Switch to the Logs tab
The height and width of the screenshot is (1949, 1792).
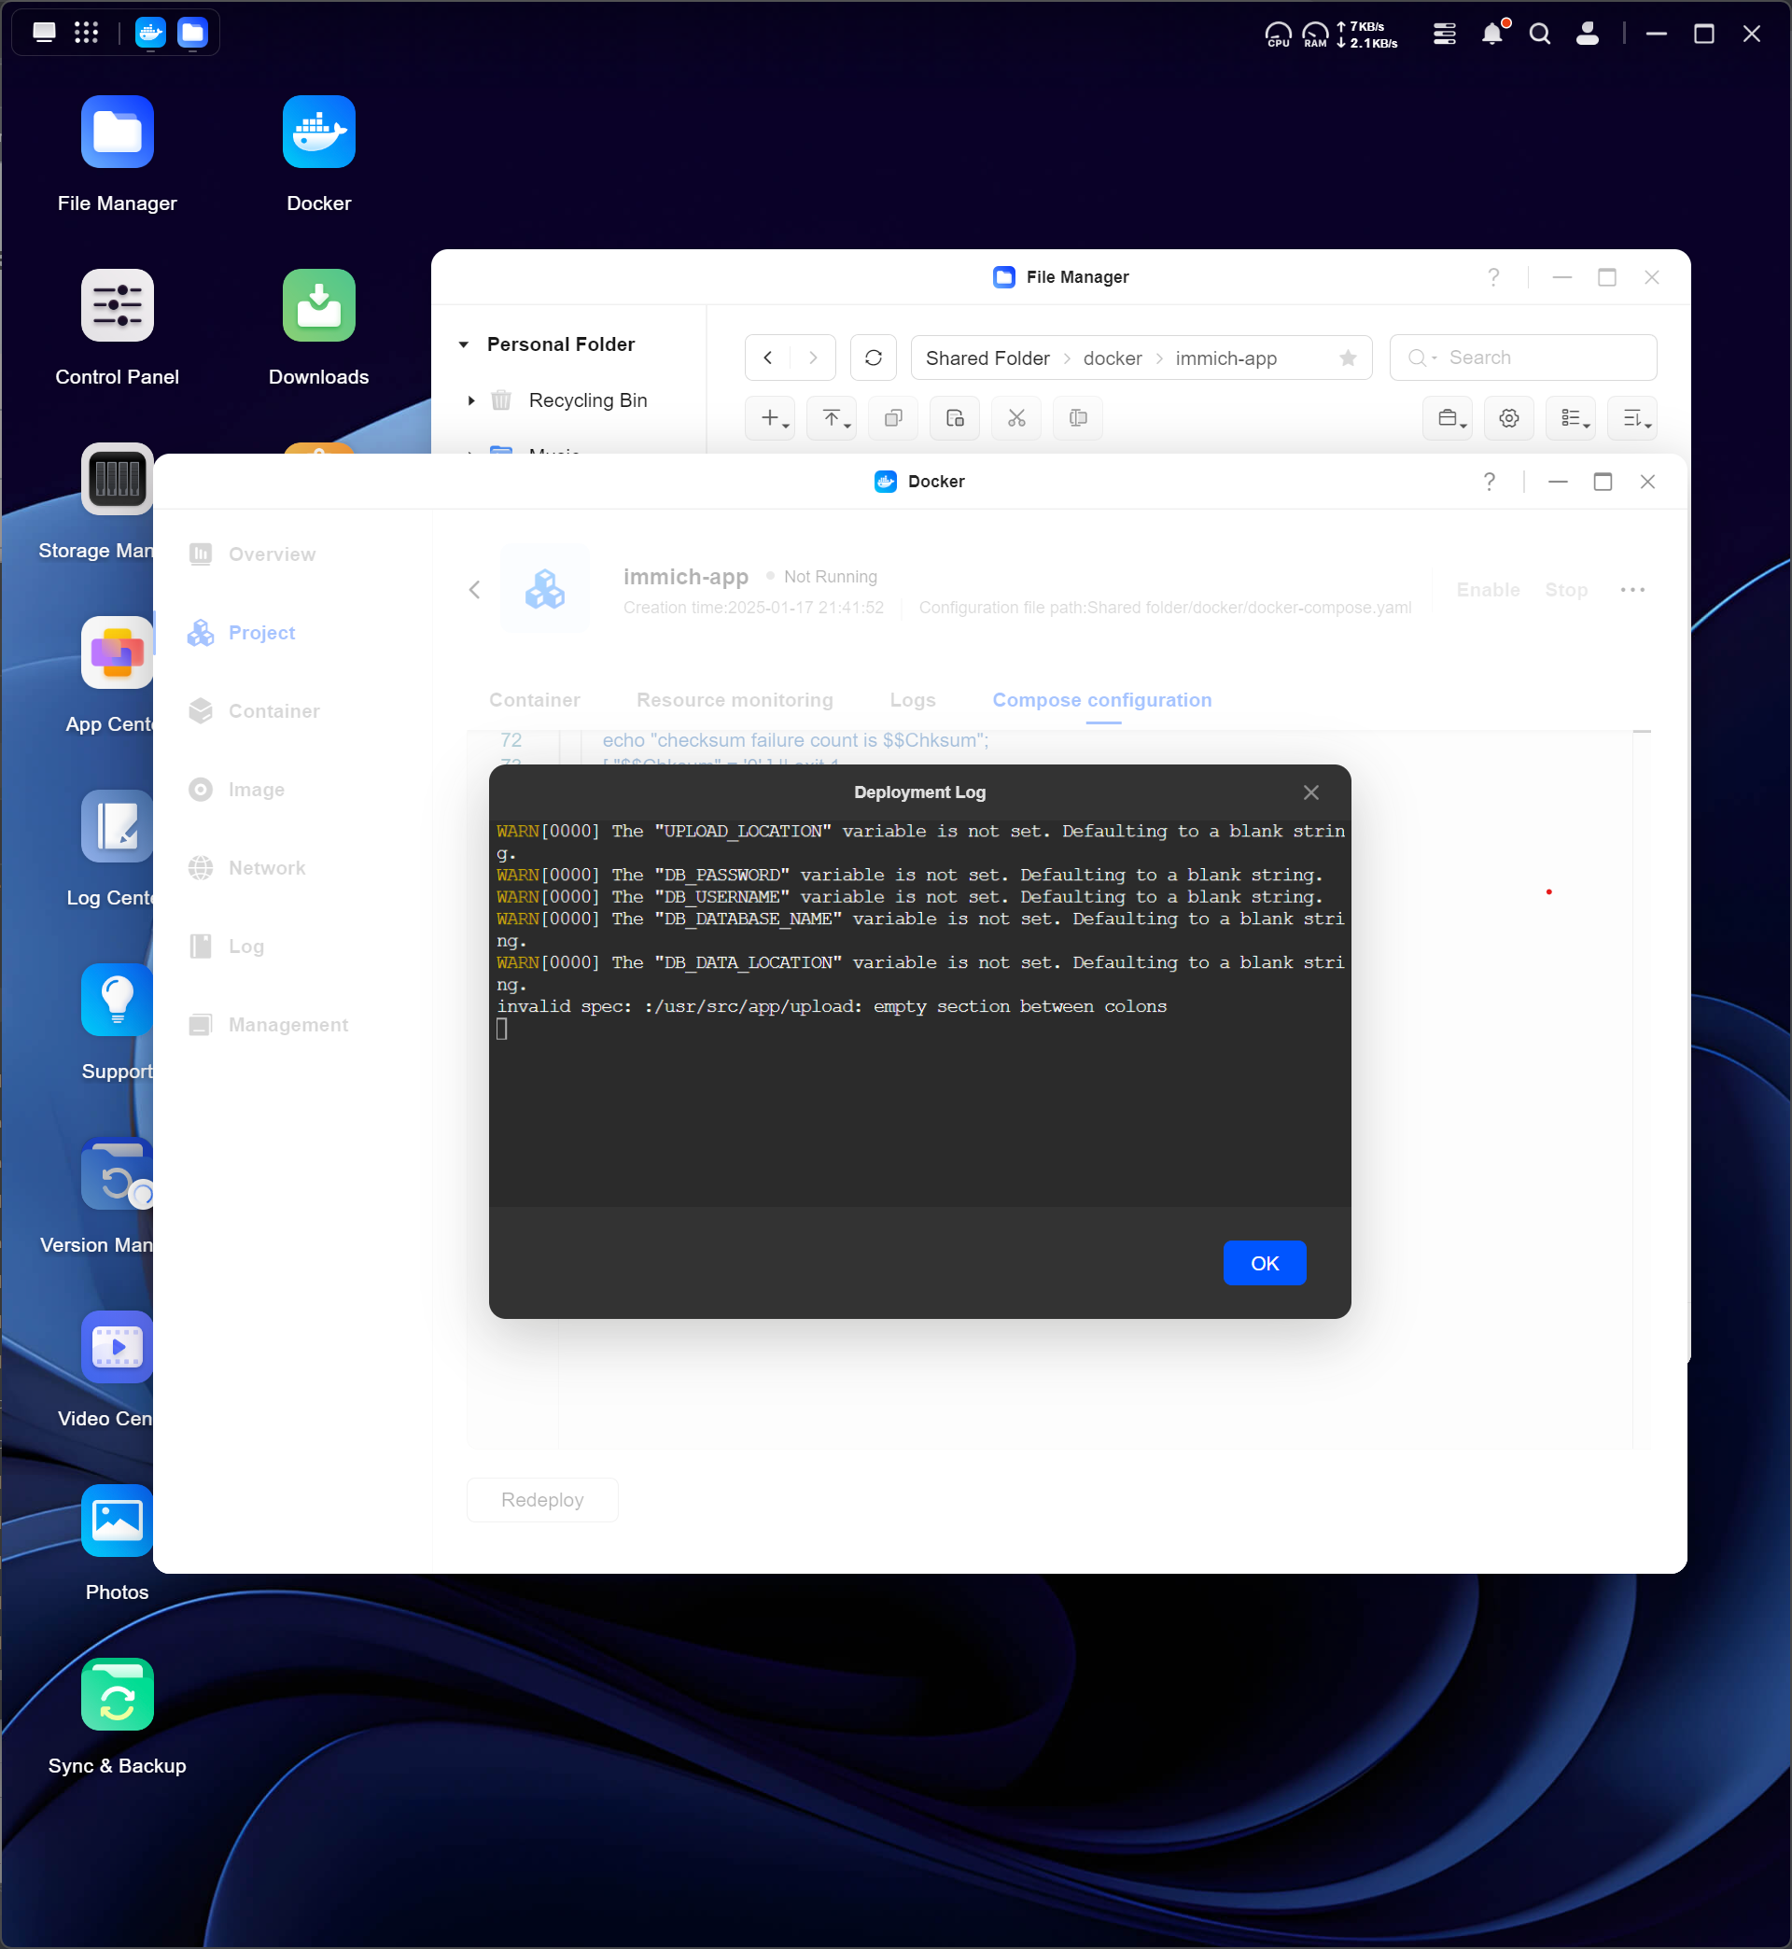(x=912, y=699)
